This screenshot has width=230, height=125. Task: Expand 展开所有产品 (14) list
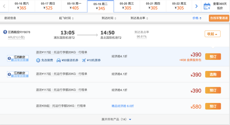click(116, 119)
